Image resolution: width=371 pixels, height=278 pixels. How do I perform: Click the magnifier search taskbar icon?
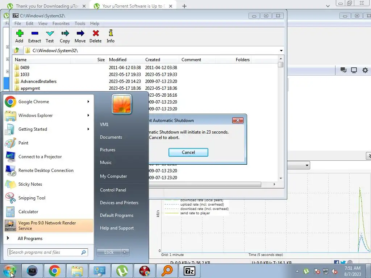point(167,271)
